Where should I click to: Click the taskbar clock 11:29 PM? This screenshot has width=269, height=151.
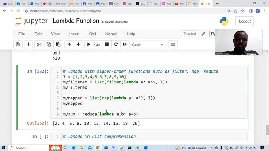coord(251,148)
